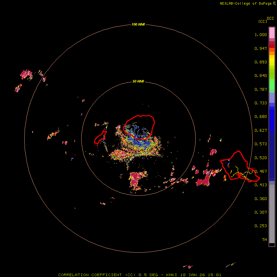
Task: Click the TH label at the bottom of the scale
Action: tap(264, 240)
